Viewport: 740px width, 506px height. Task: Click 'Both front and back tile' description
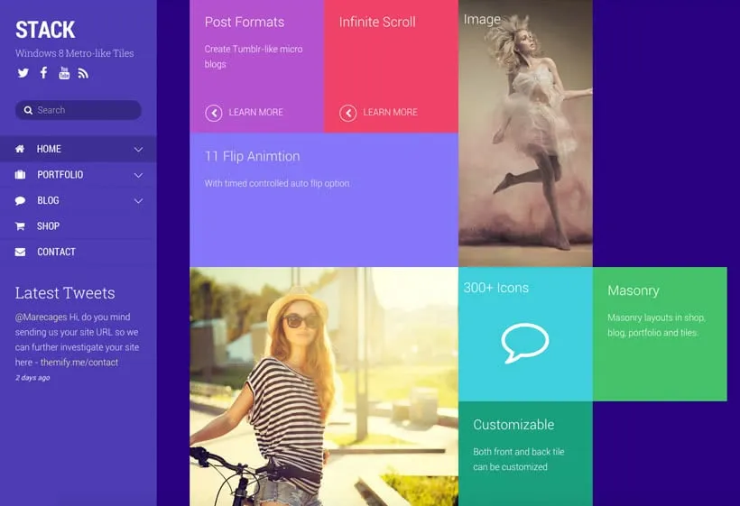[x=519, y=459]
